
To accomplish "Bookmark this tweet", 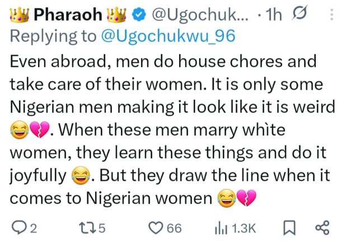I will [289, 228].
